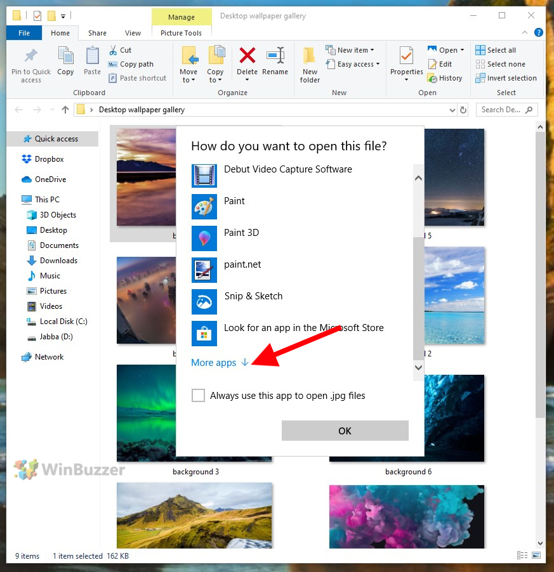Click the New folder icon

[x=310, y=56]
